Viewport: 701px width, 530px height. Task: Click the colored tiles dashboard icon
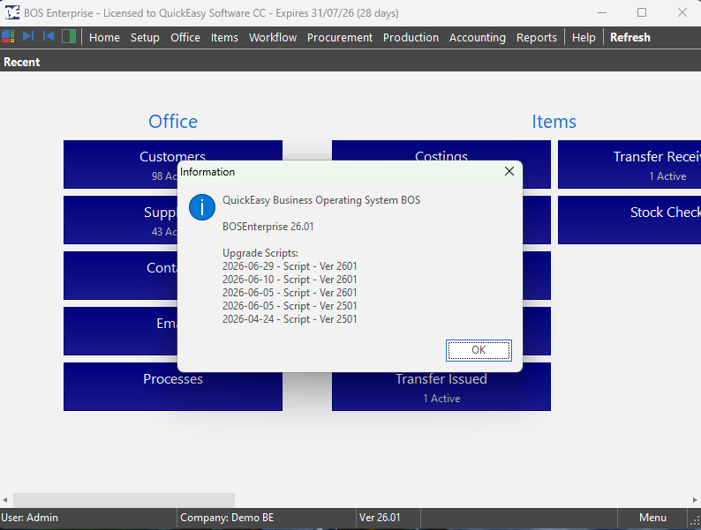tap(8, 37)
